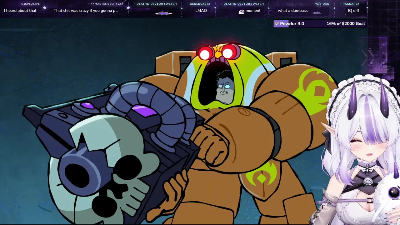The height and width of the screenshot is (225, 400).
Task: Click the username C4SPLOSIVE
Action: click(30, 4)
